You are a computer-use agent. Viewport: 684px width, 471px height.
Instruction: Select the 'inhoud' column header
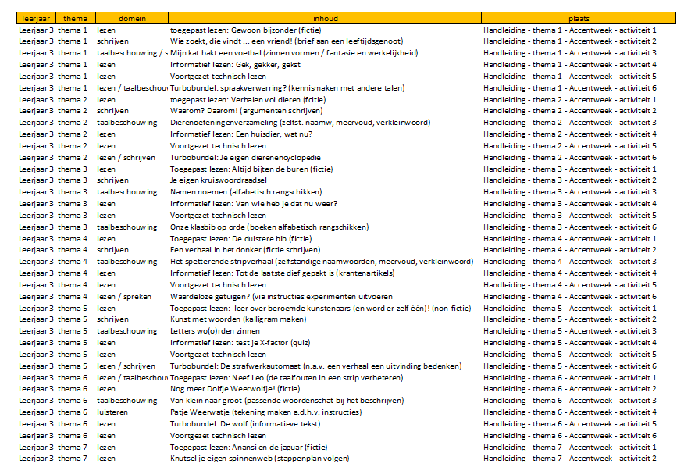point(325,18)
